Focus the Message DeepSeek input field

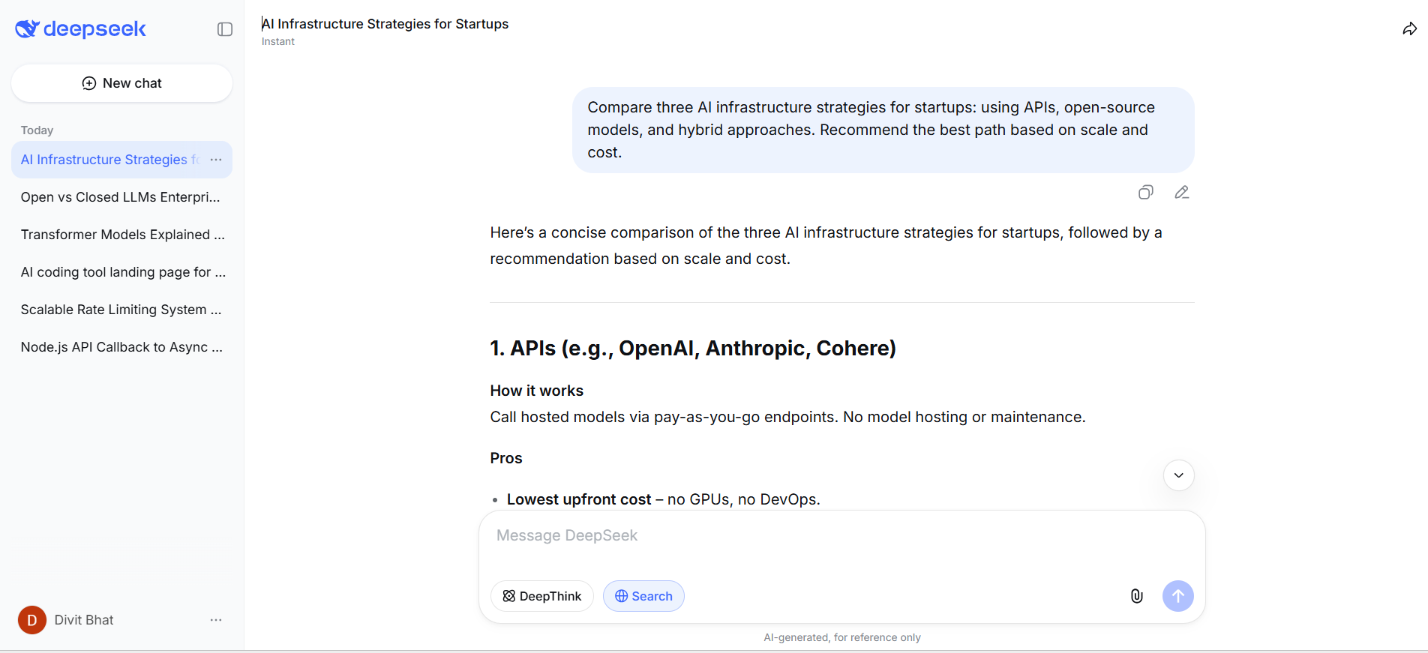(841, 535)
